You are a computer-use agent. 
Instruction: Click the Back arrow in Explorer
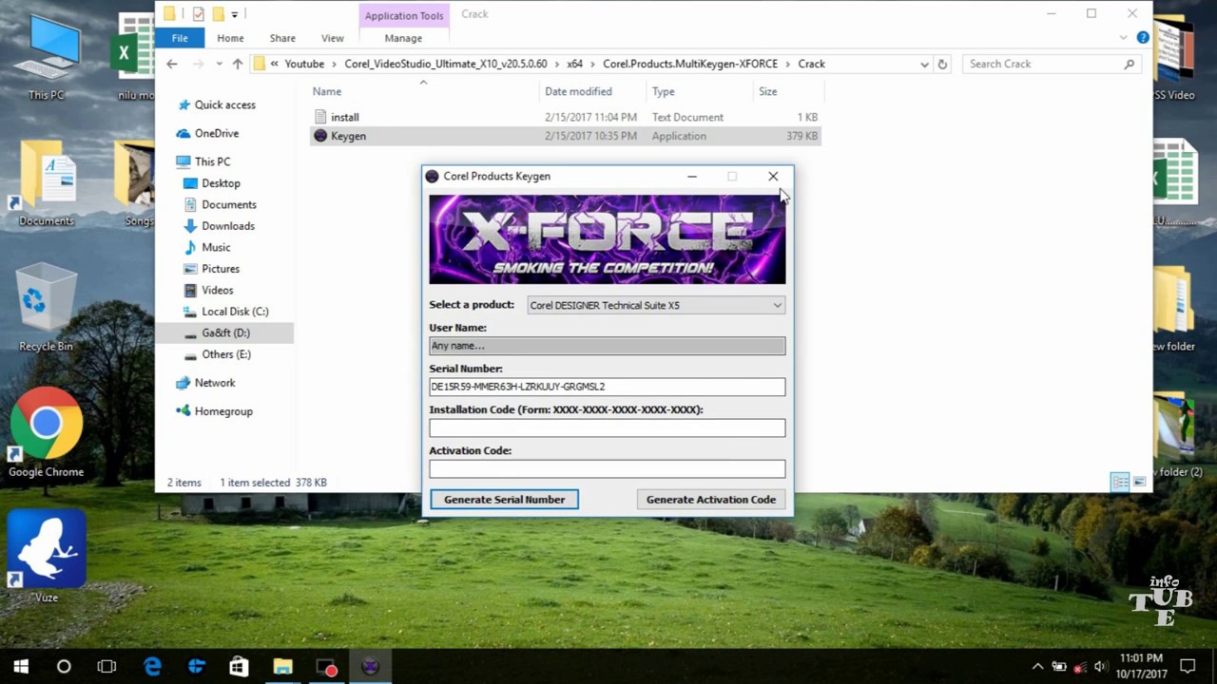172,64
